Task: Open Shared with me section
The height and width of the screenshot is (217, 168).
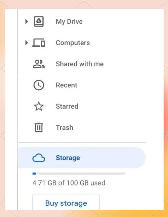Action: coord(80,64)
